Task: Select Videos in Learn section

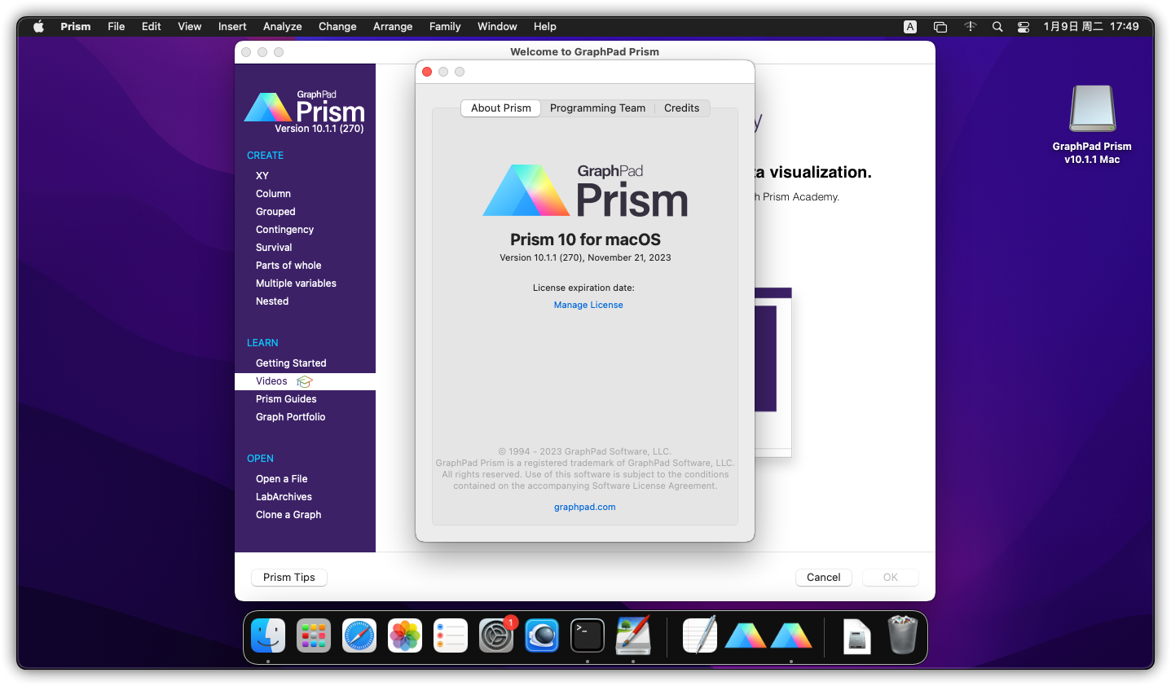Action: [305, 381]
